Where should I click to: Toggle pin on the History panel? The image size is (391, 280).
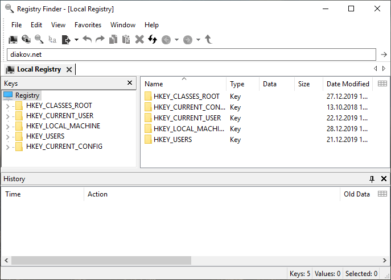click(x=372, y=179)
